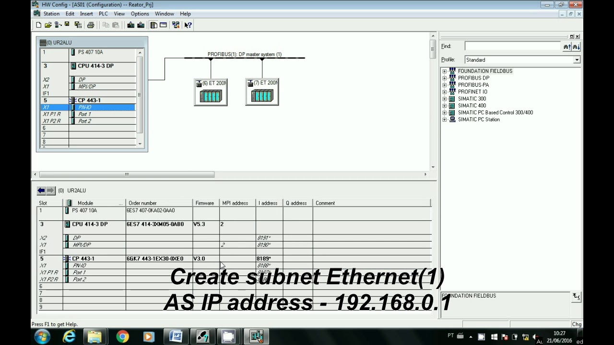This screenshot has height=345, width=614.
Task: Select the (6) ET 200M station icon
Action: pos(211,92)
